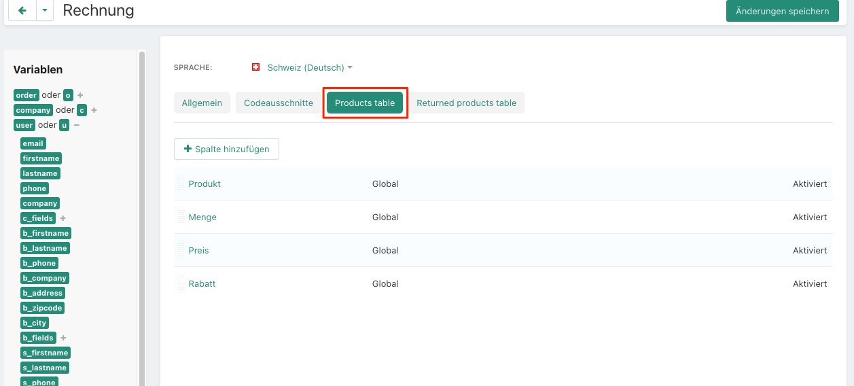854x386 pixels.
Task: Click the drag handle next to Menge
Action: pos(181,217)
